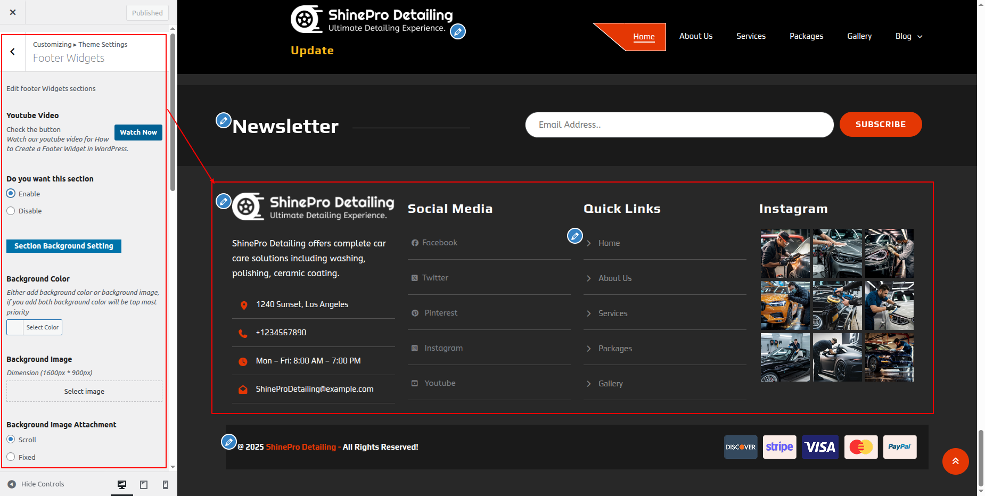Click the scroll-to-top arrow button
985x496 pixels.
pyautogui.click(x=955, y=461)
